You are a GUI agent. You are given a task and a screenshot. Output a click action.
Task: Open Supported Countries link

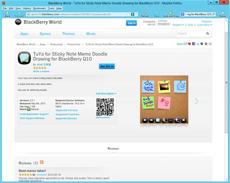67,114
